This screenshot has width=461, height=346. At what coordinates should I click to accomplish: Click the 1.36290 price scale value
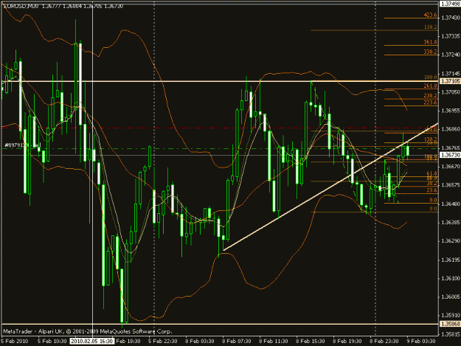pos(451,241)
